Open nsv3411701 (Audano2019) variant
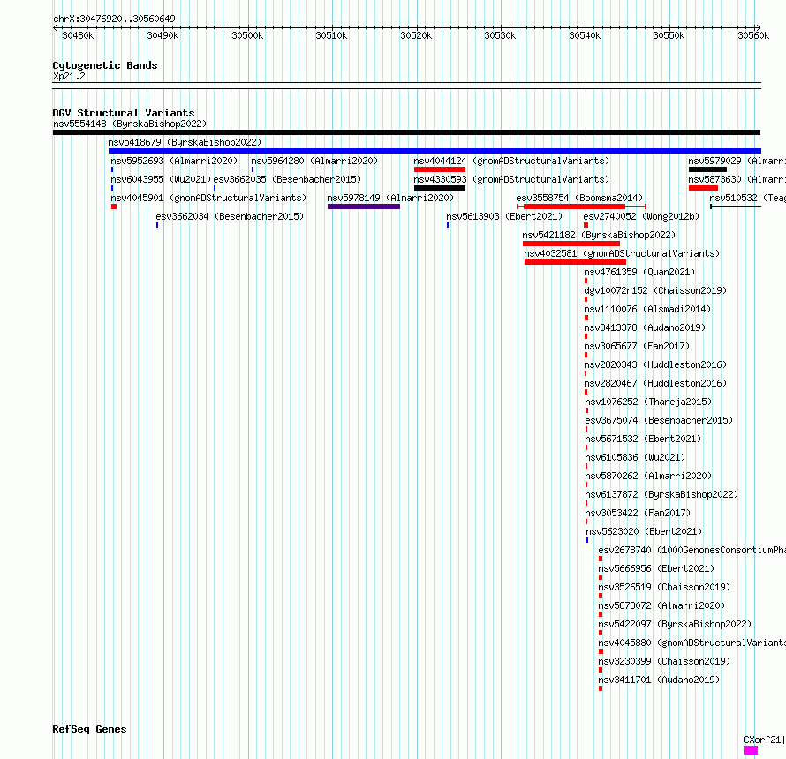Viewport: 786px width, 759px height. (659, 680)
